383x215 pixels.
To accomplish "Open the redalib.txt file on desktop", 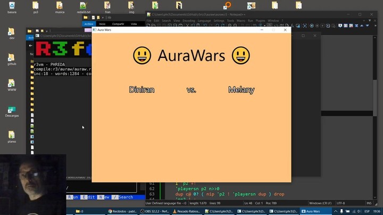I will point(84,7).
